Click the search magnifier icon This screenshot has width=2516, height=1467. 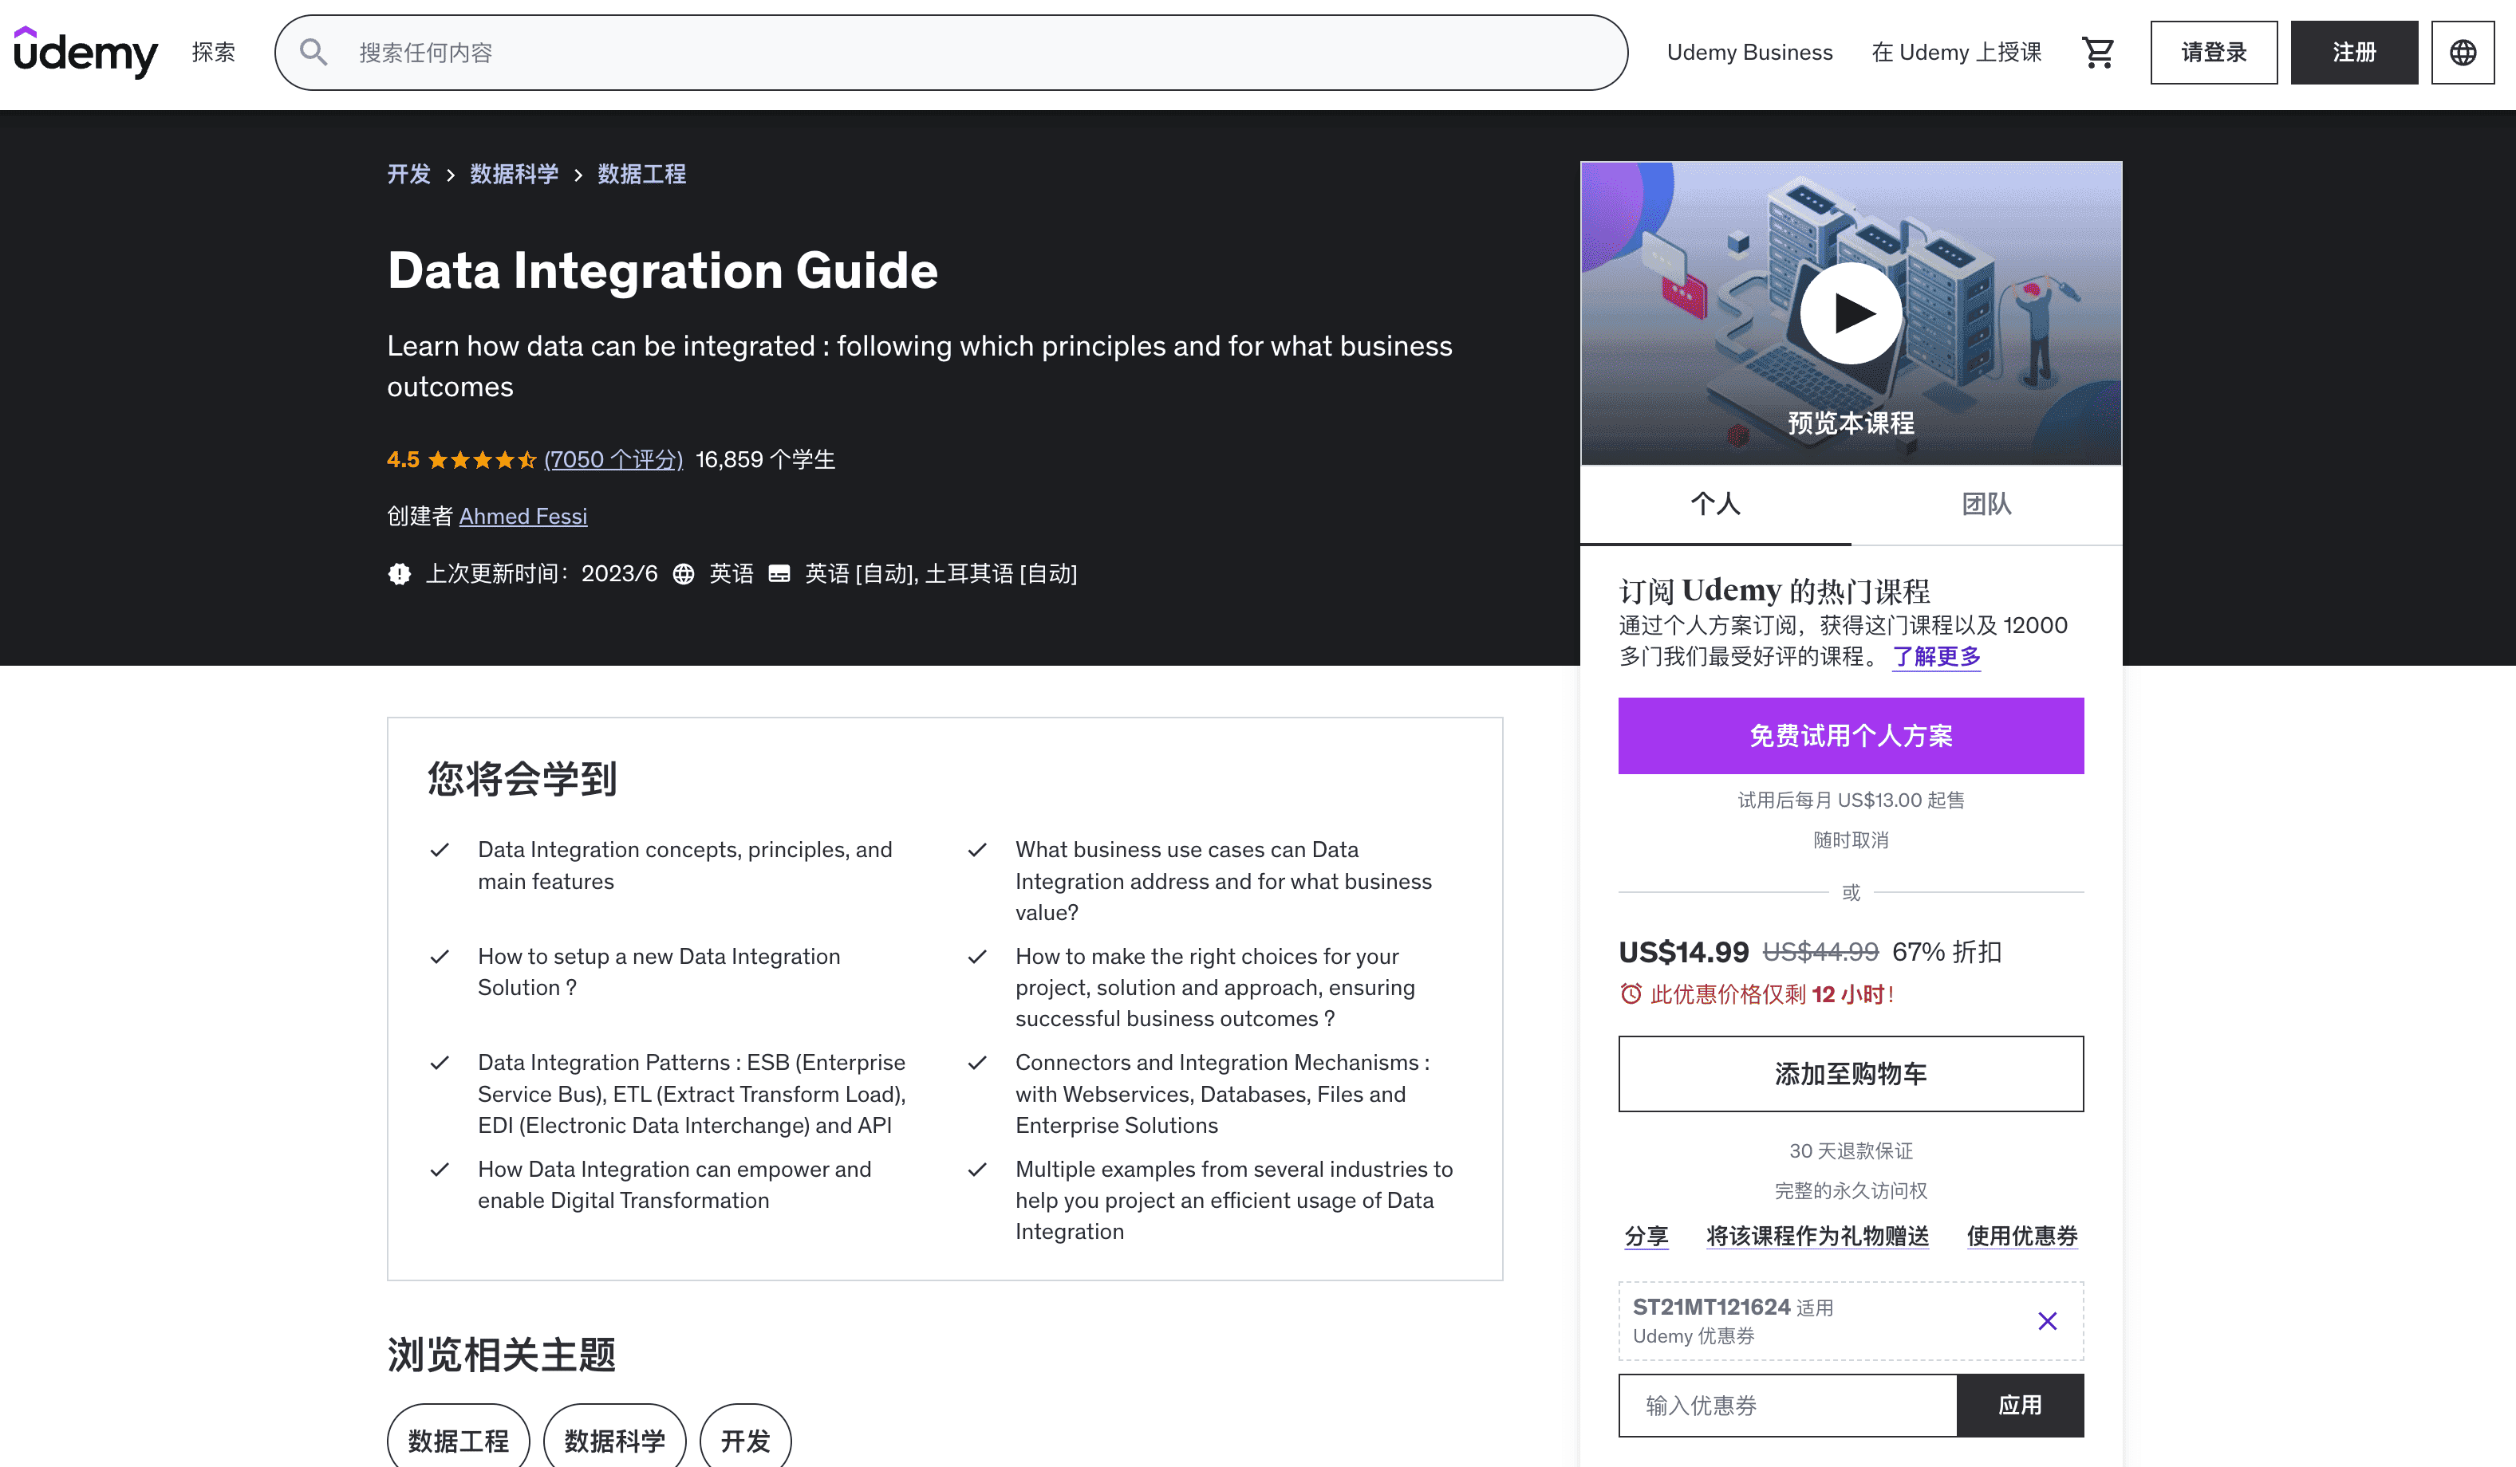click(314, 52)
